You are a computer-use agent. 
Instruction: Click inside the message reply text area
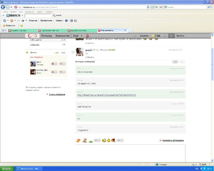[130, 153]
